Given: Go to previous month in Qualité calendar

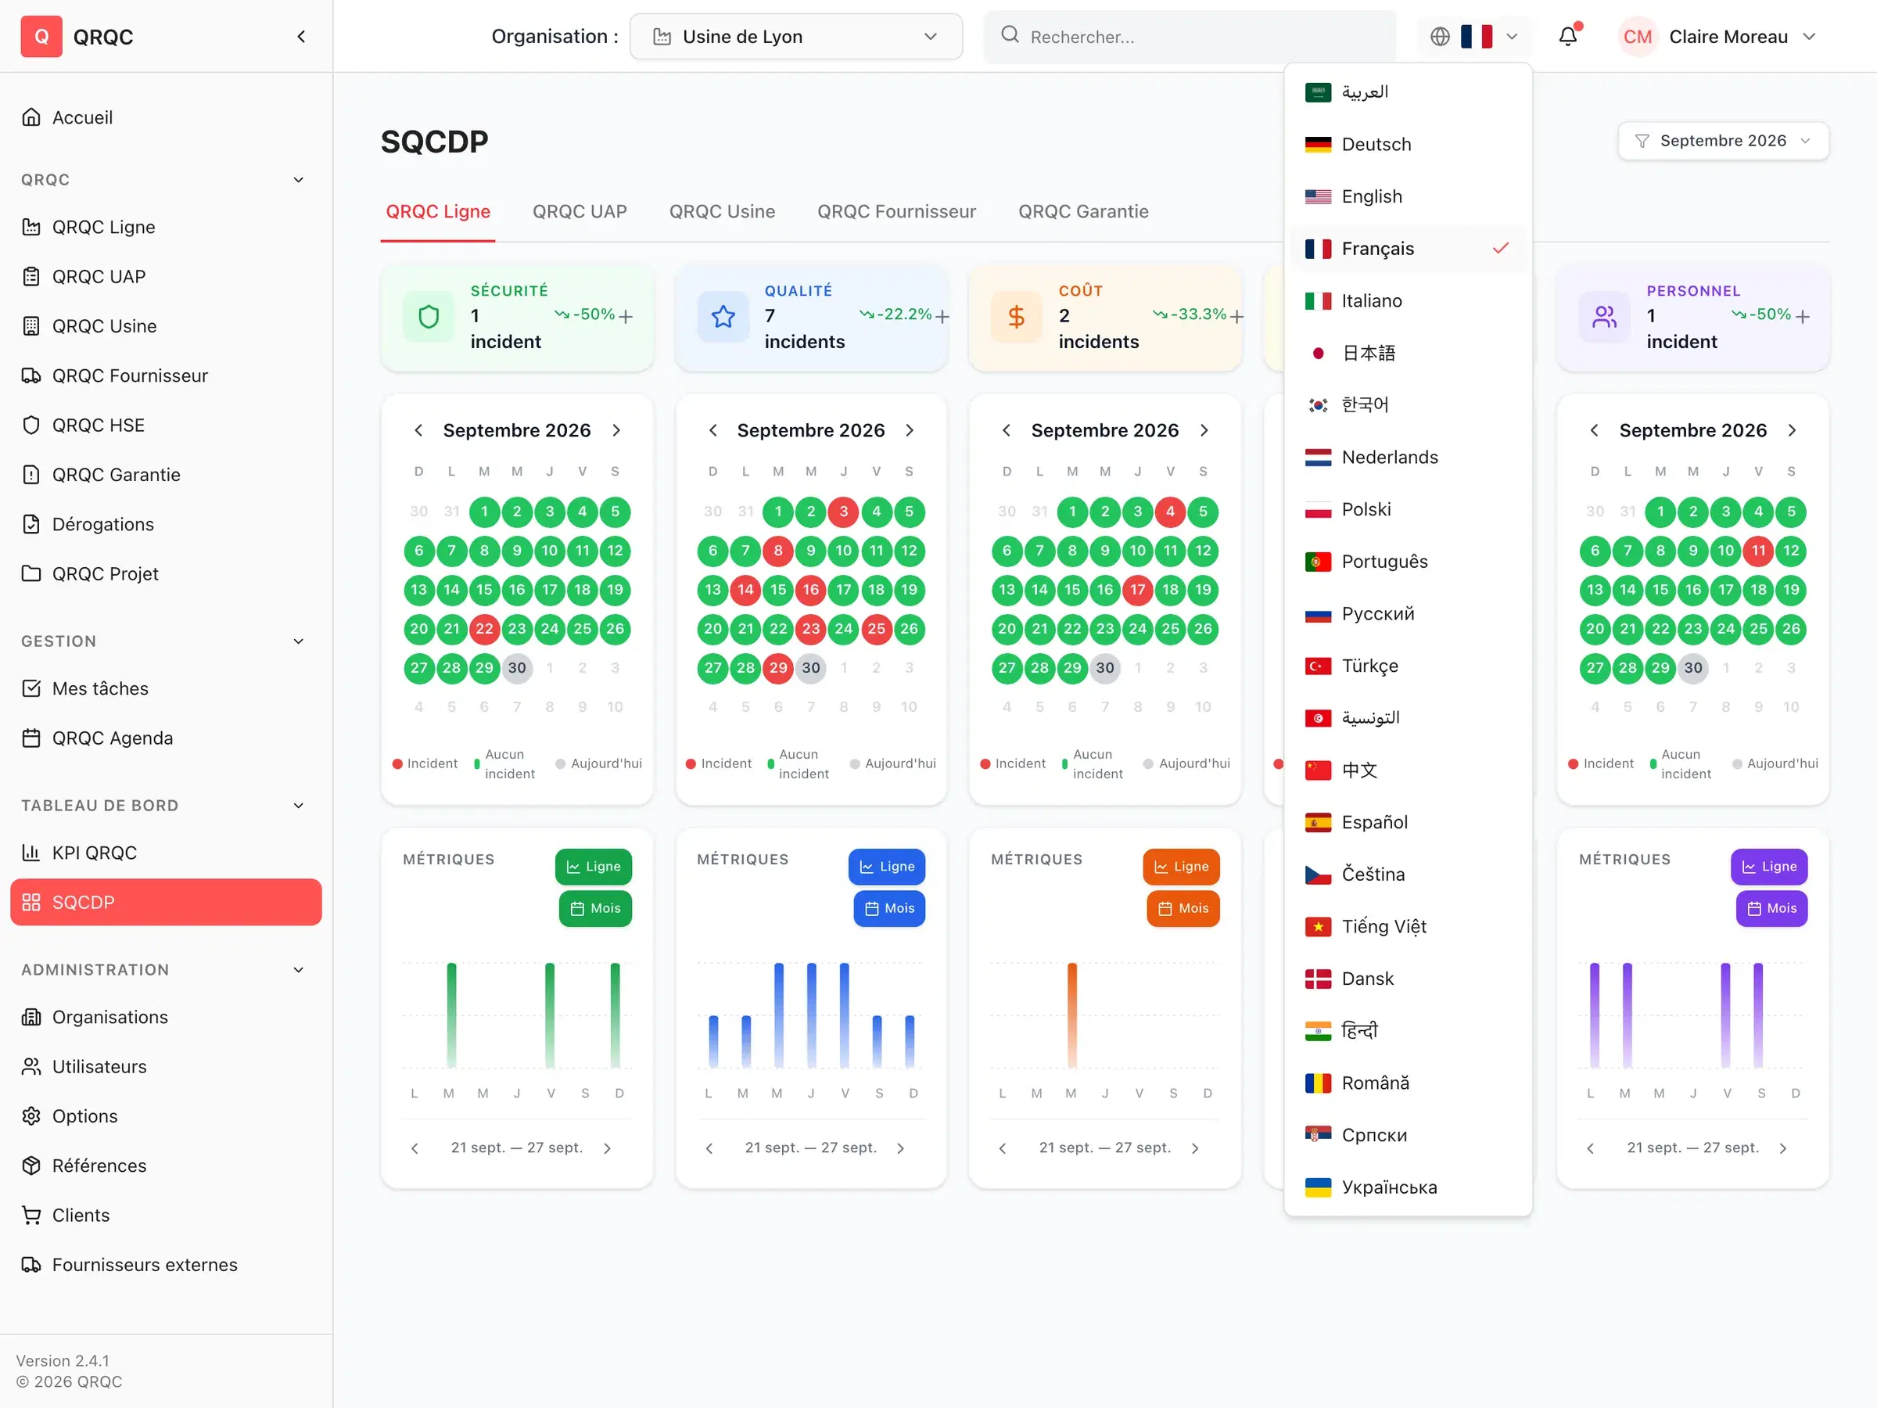Looking at the screenshot, I should point(712,430).
